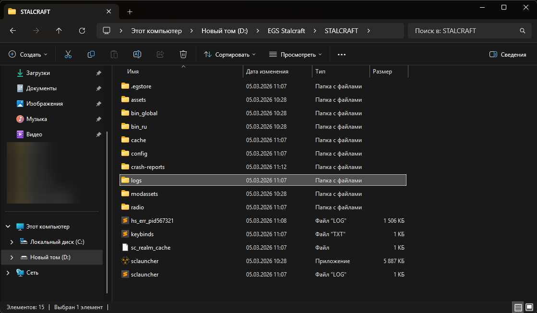Expand the Локальный диск (C:) tree node
Image resolution: width=537 pixels, height=313 pixels.
pyautogui.click(x=12, y=242)
